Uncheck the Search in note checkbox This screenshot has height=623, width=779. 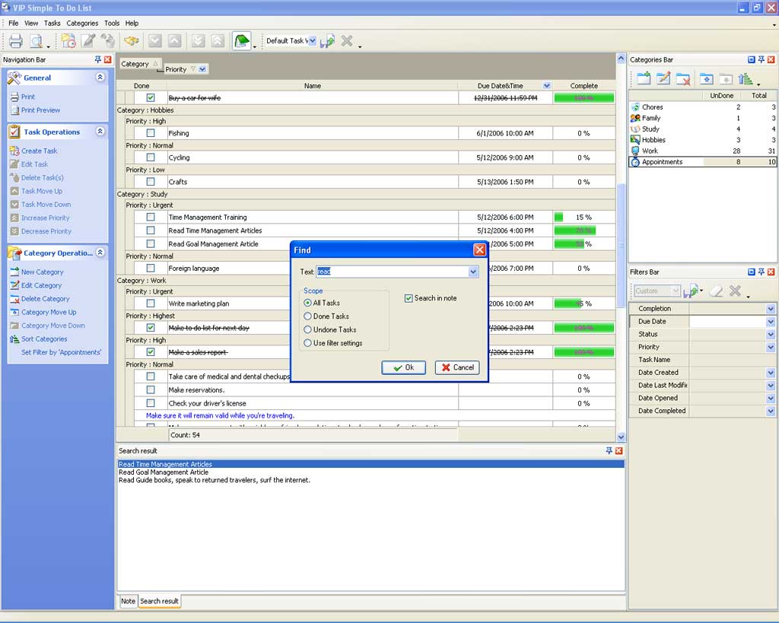click(409, 298)
